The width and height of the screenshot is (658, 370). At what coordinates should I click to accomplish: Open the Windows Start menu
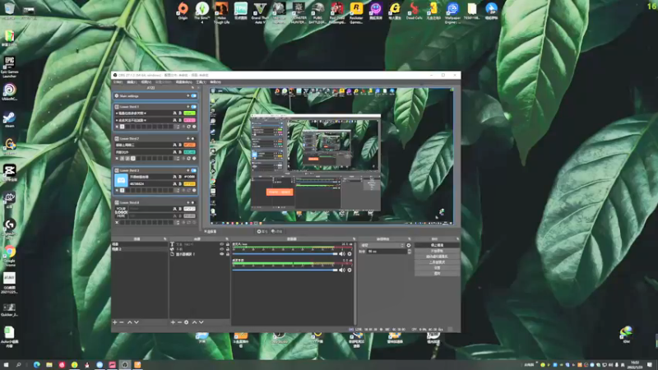(x=6, y=364)
